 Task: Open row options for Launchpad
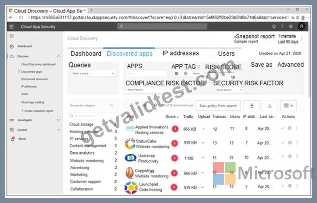(297, 186)
